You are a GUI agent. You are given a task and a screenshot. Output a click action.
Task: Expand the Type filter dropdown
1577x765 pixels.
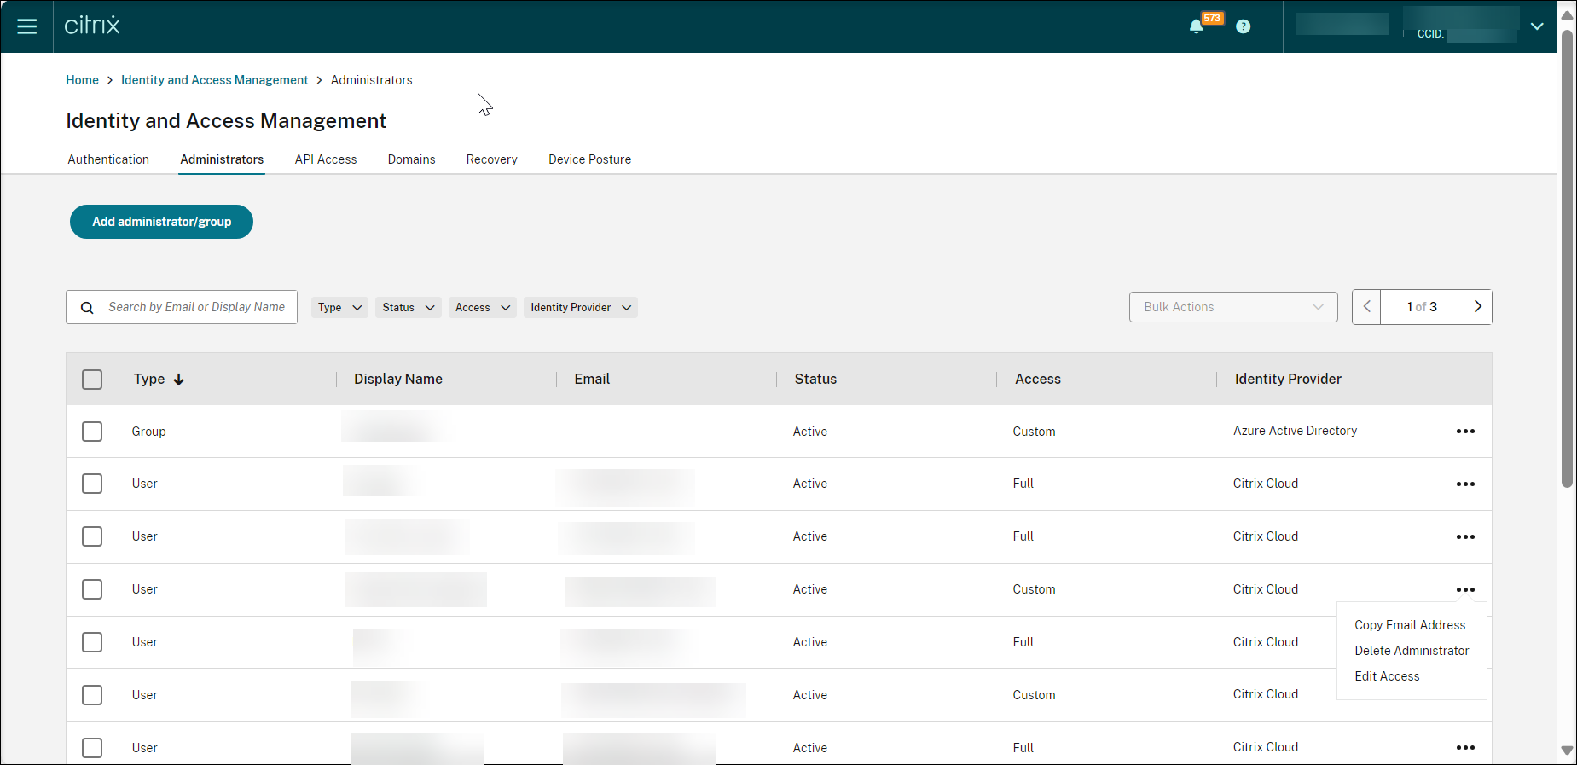click(x=339, y=308)
